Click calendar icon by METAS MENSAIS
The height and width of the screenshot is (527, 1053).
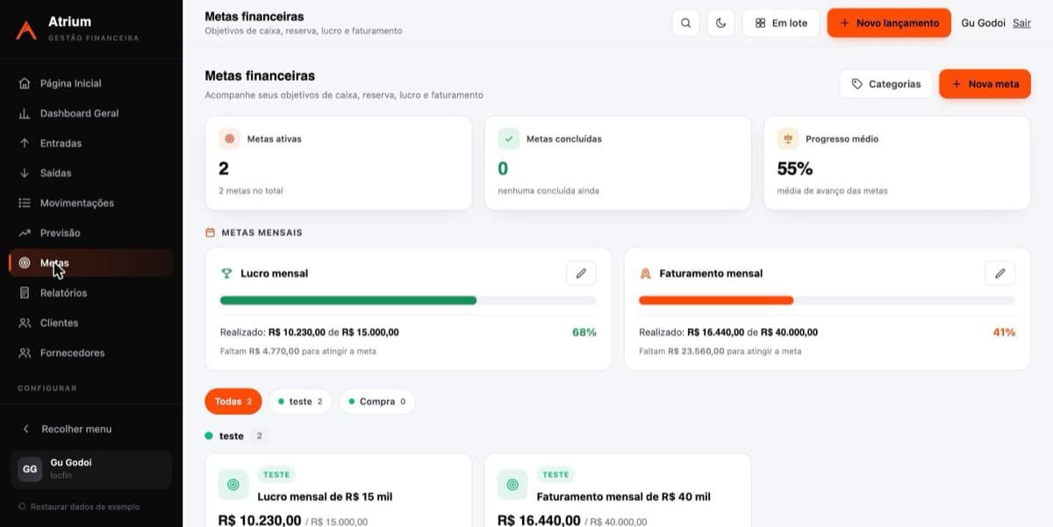[x=210, y=232]
